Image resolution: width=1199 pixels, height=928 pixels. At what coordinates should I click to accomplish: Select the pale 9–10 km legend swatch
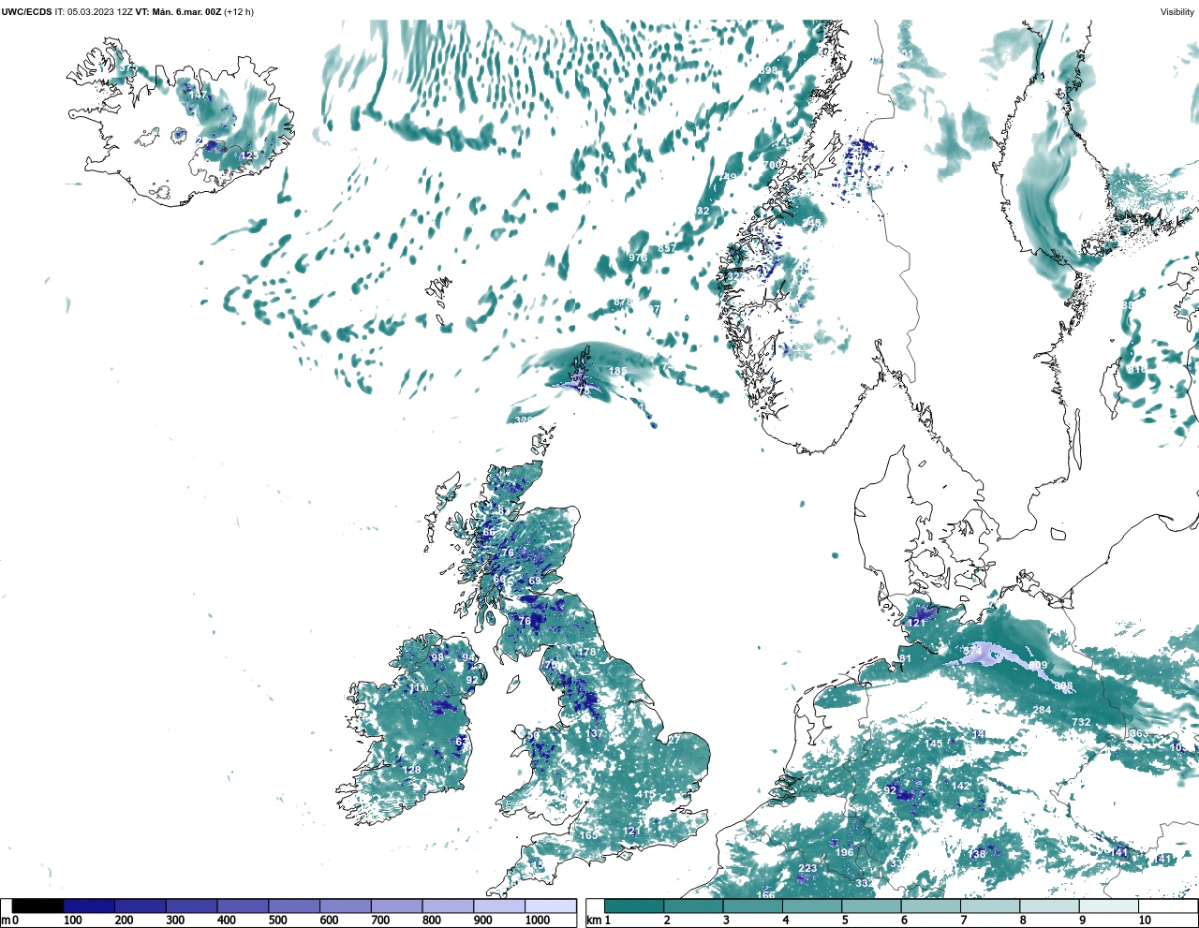pyautogui.click(x=1108, y=906)
